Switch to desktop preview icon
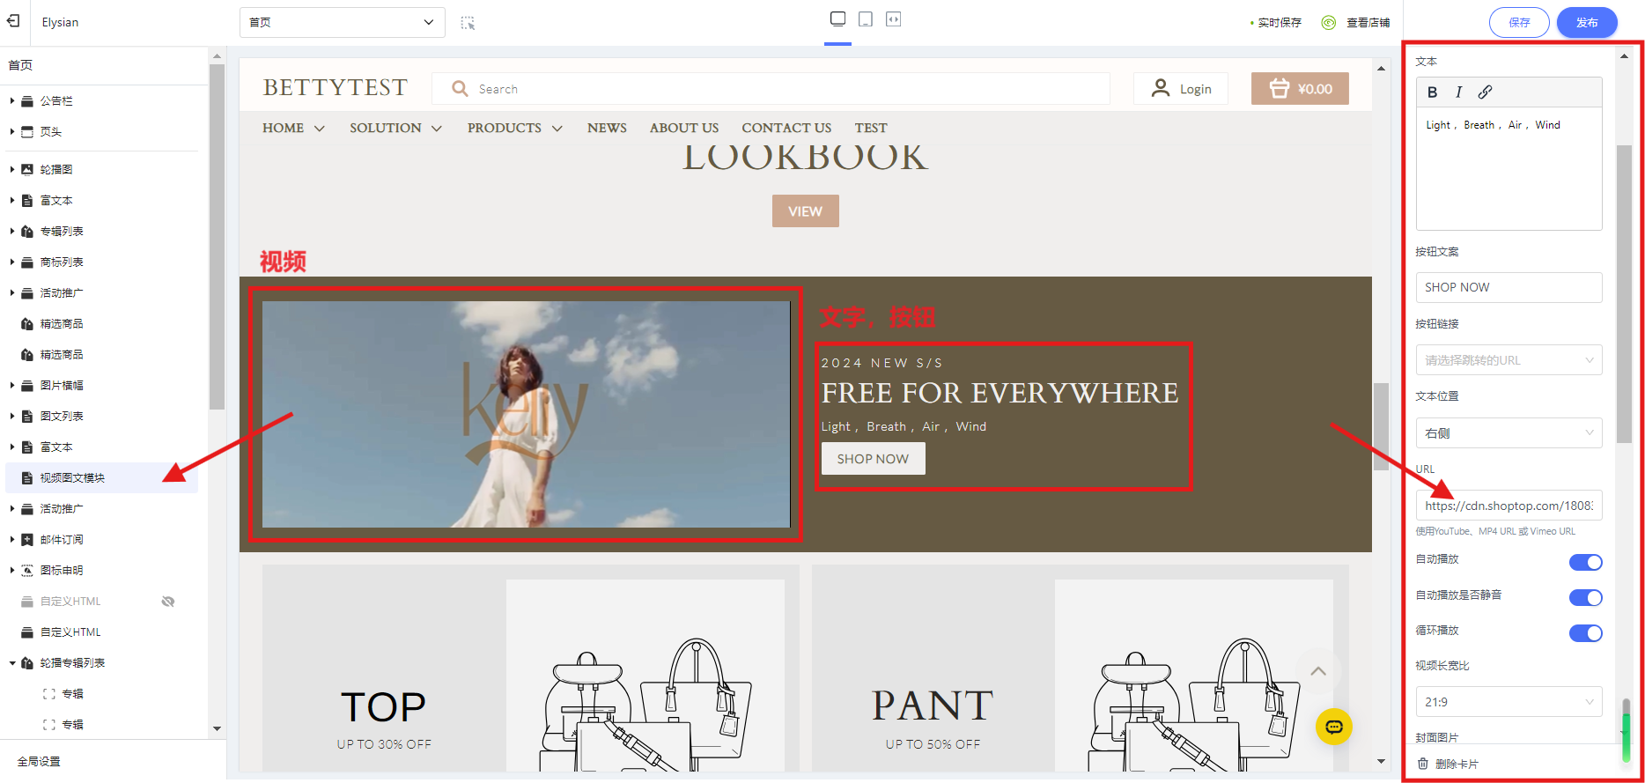 [837, 19]
